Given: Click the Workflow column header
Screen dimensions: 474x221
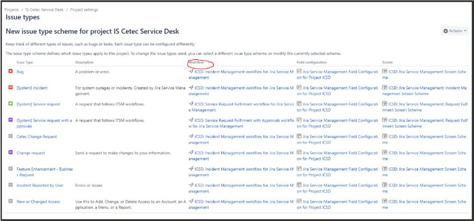Looking at the screenshot, I should (x=196, y=62).
